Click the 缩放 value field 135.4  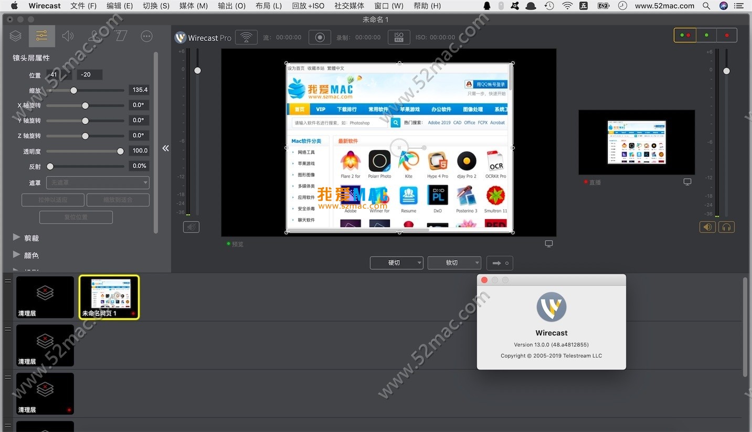click(139, 90)
